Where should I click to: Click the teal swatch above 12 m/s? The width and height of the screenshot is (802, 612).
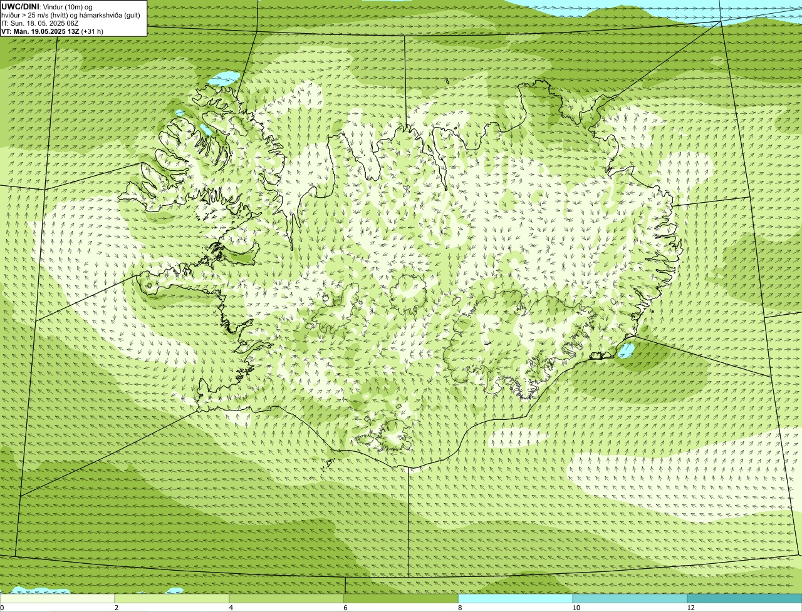(x=744, y=599)
